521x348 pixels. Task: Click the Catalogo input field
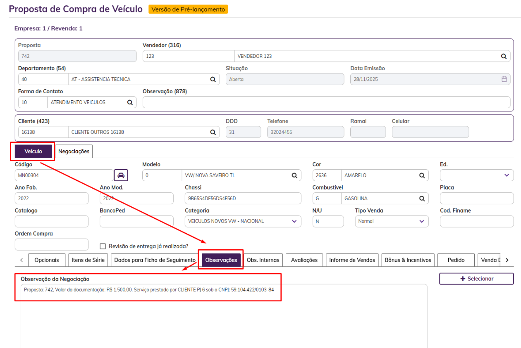52,221
